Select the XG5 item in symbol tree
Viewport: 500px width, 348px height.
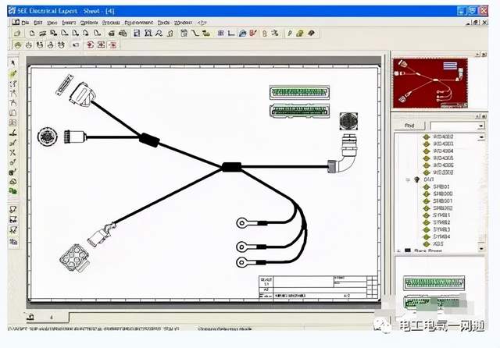[438, 243]
